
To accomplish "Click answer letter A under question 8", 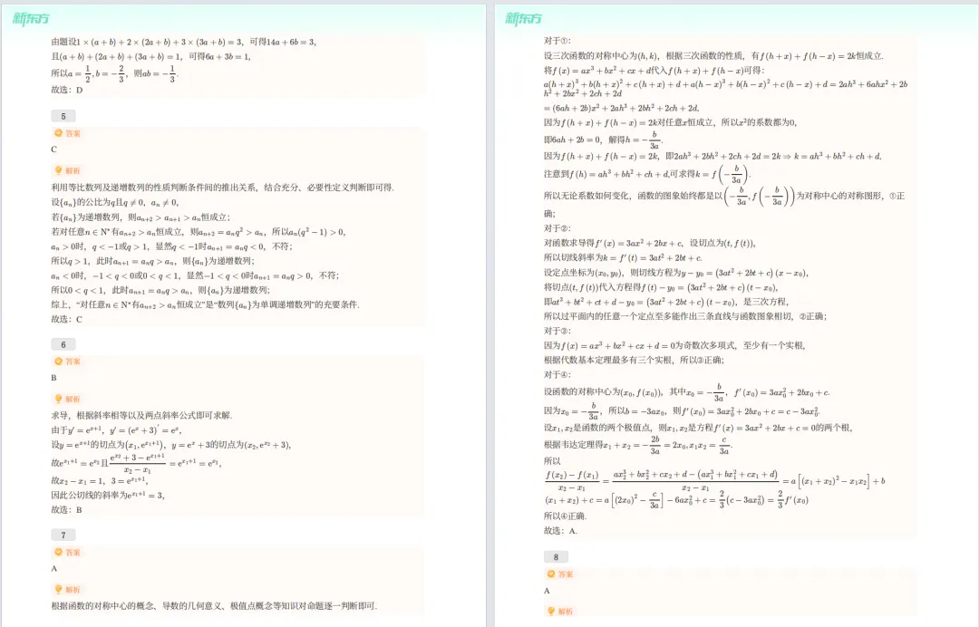I will click(x=547, y=590).
